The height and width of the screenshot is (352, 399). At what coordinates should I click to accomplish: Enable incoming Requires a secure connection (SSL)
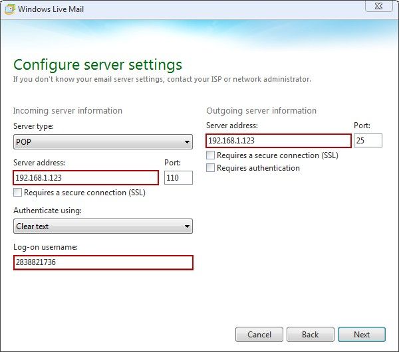[17, 193]
